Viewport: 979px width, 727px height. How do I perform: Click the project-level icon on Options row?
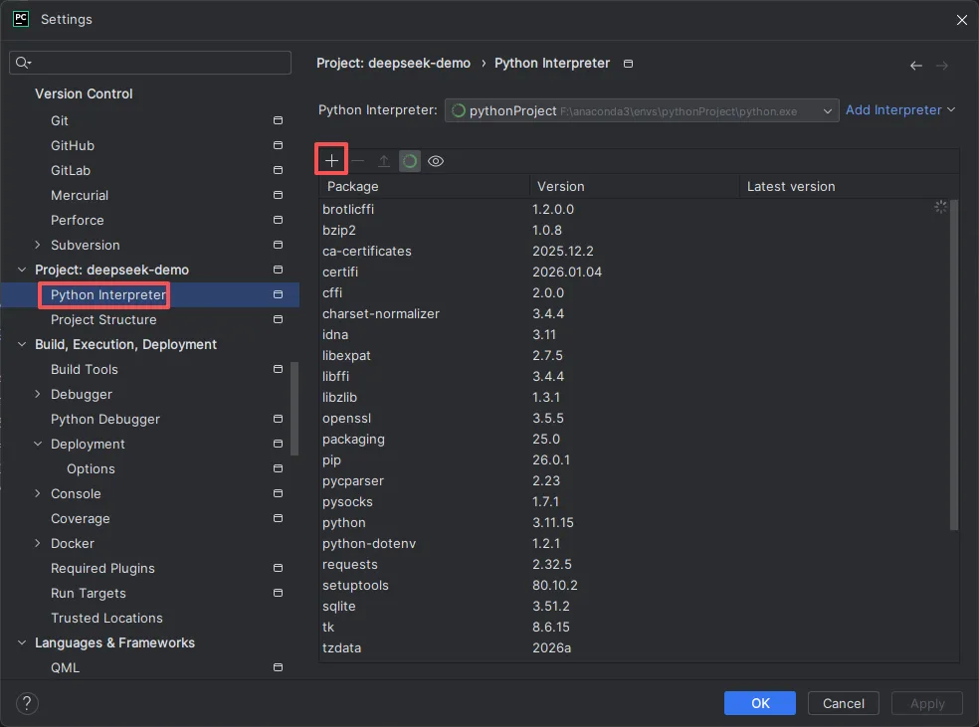coord(278,468)
